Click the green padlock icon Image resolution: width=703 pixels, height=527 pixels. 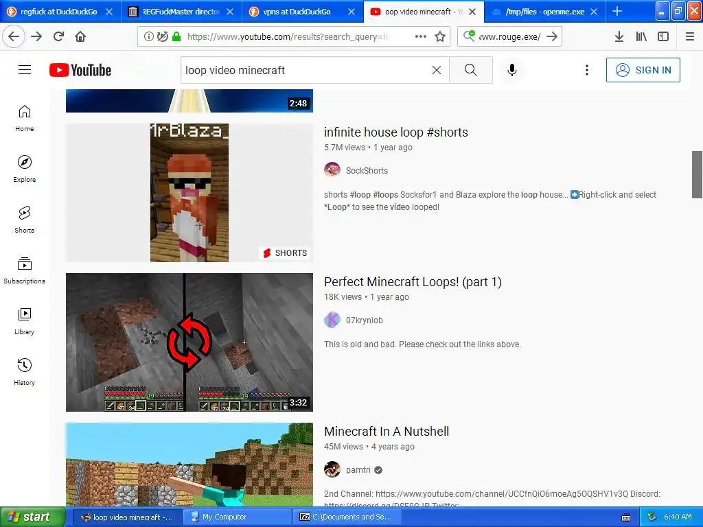pos(176,36)
